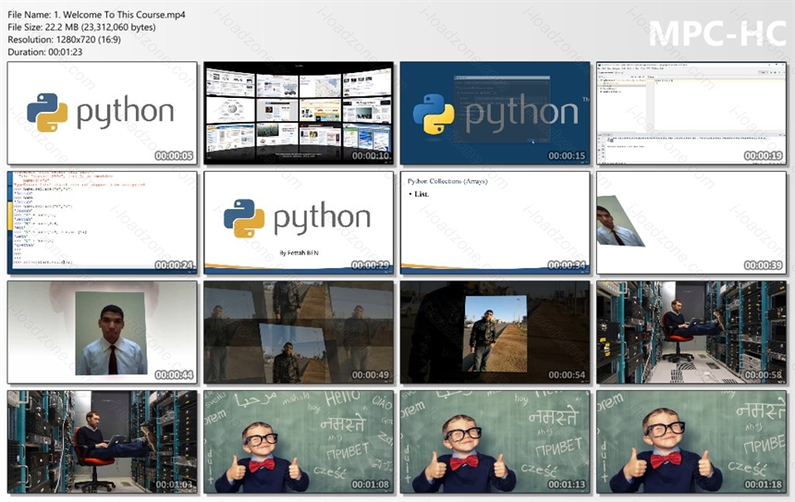Viewport: 795px width, 502px height.
Task: Click the File Size 22.2 MB line
Action: pos(81,27)
